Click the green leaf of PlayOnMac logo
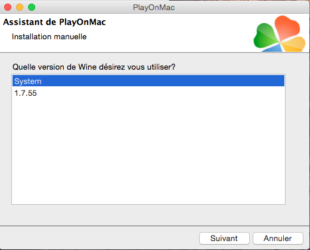310x250 pixels. 265,36
